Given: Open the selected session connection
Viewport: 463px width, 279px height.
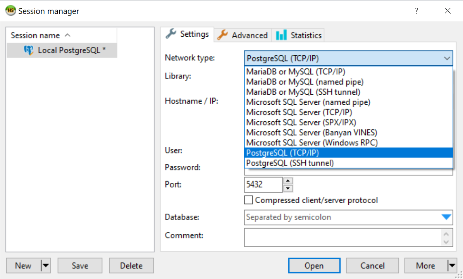Looking at the screenshot, I should point(314,266).
